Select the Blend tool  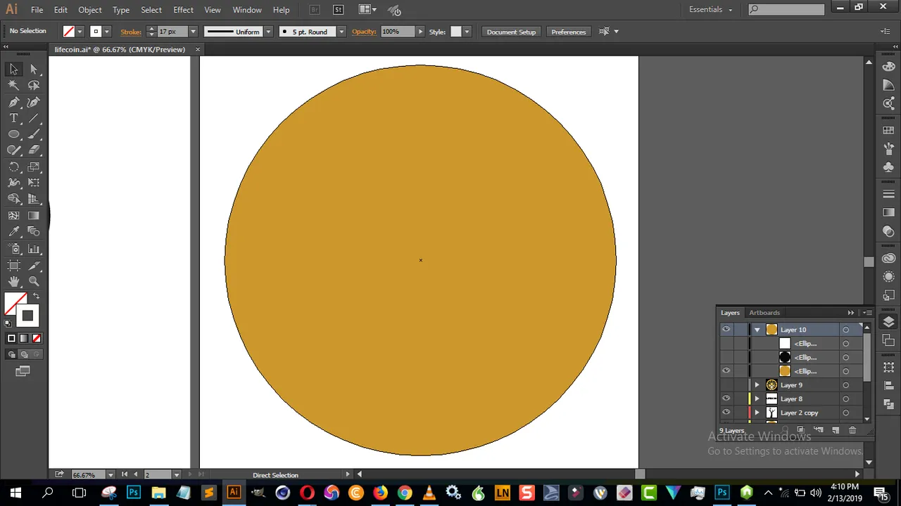[x=34, y=231]
